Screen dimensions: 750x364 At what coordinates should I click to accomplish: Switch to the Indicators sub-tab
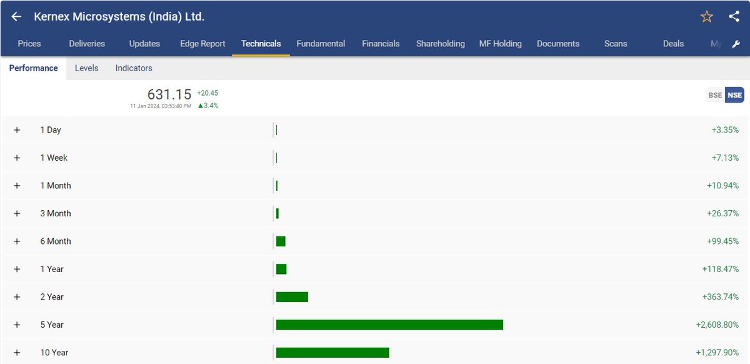pos(134,68)
